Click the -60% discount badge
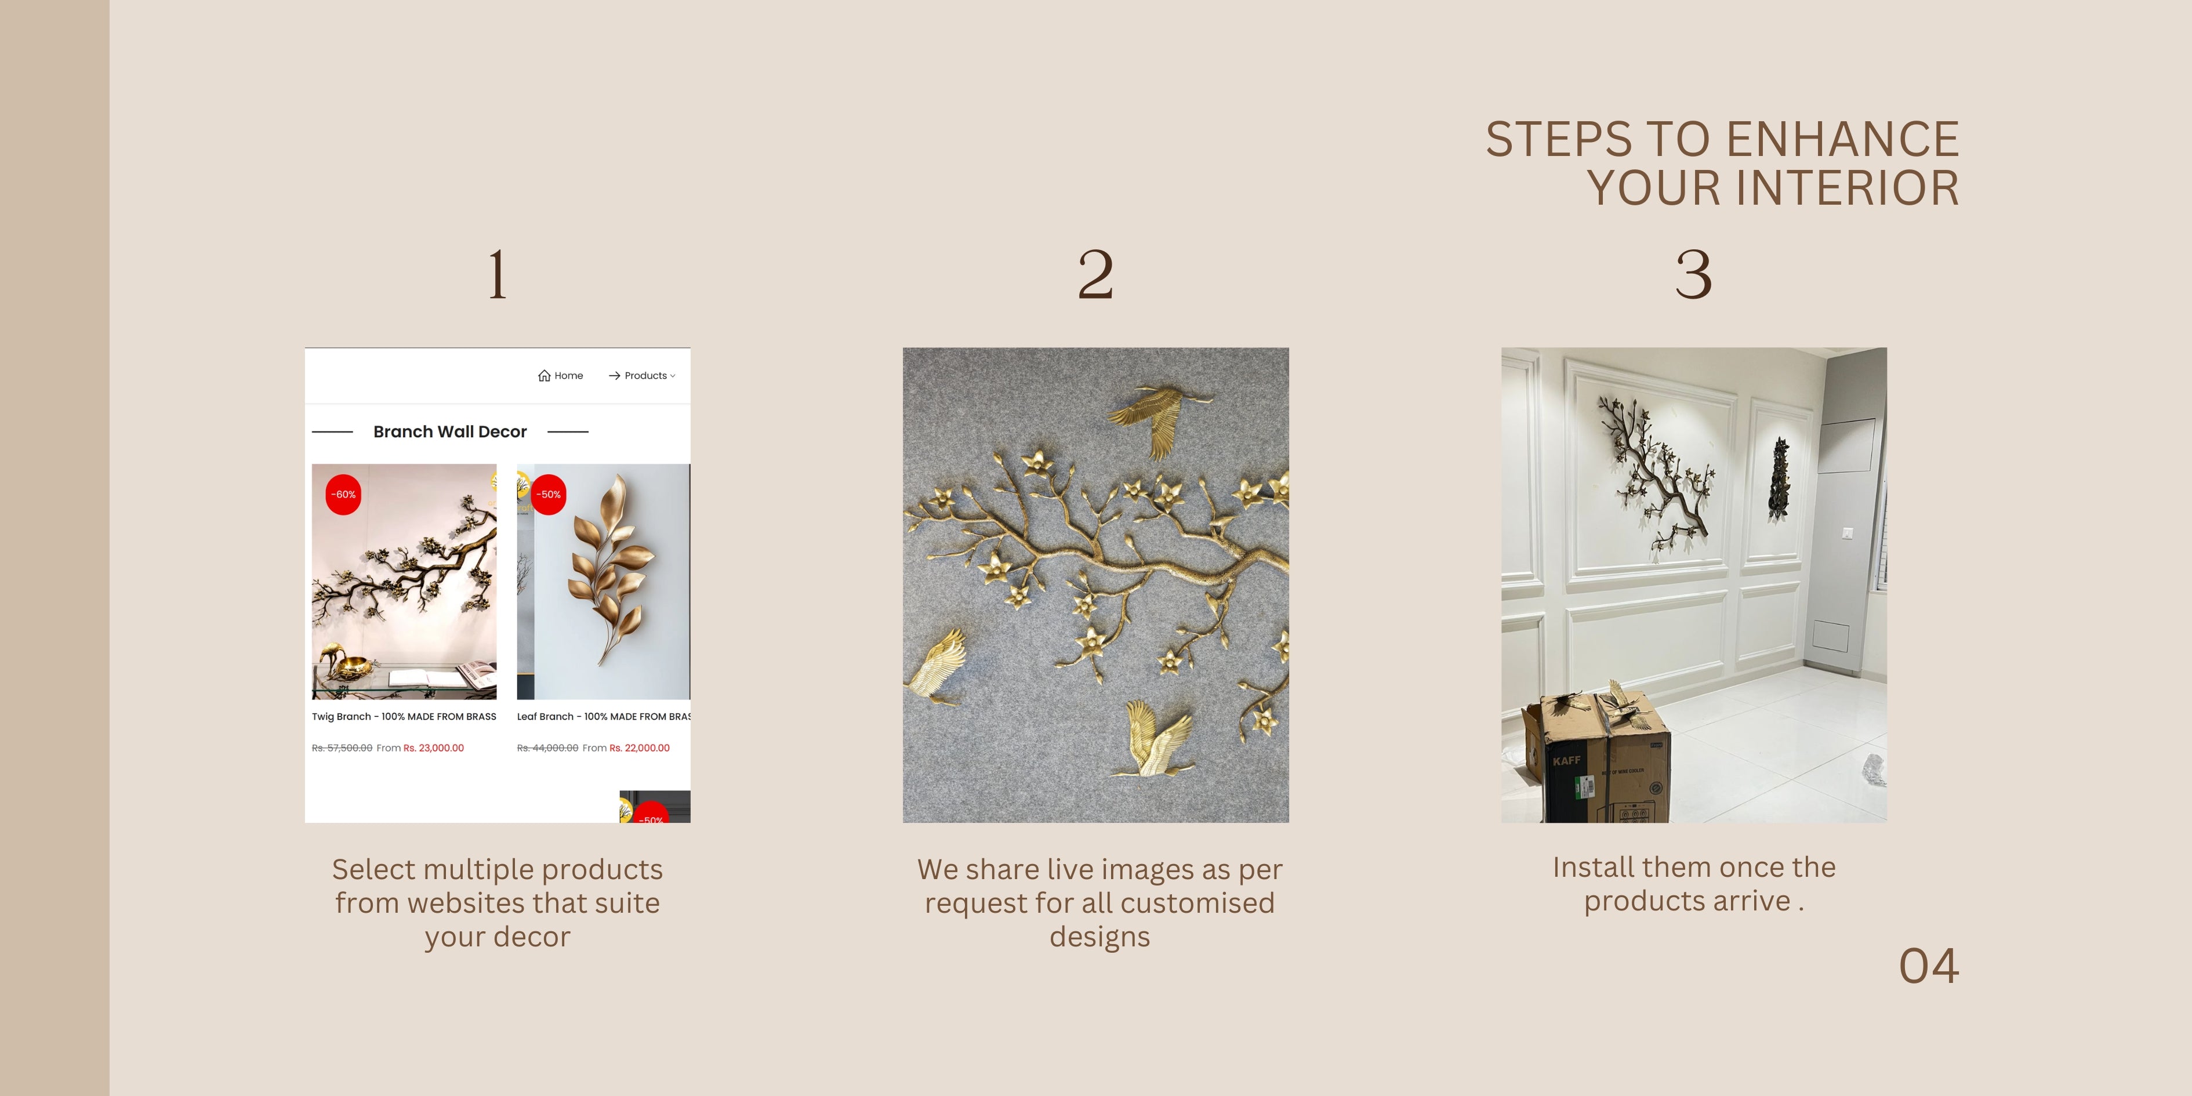 pyautogui.click(x=344, y=495)
